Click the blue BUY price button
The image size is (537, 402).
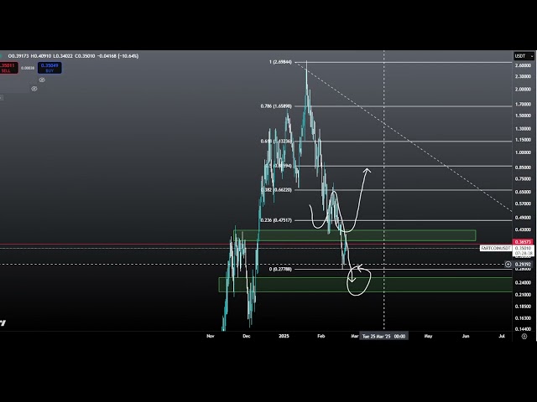50,67
